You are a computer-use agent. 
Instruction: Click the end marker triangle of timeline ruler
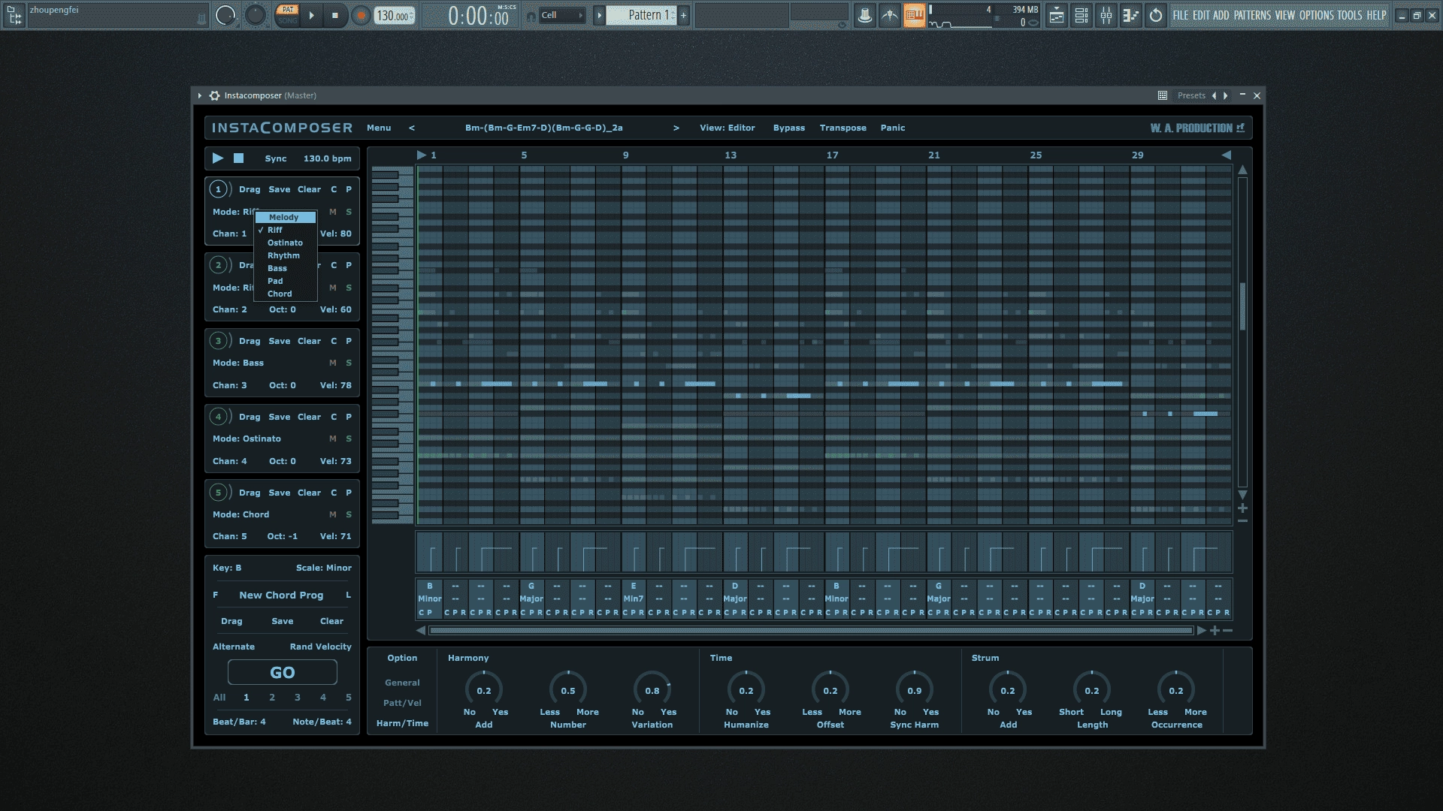(1226, 155)
